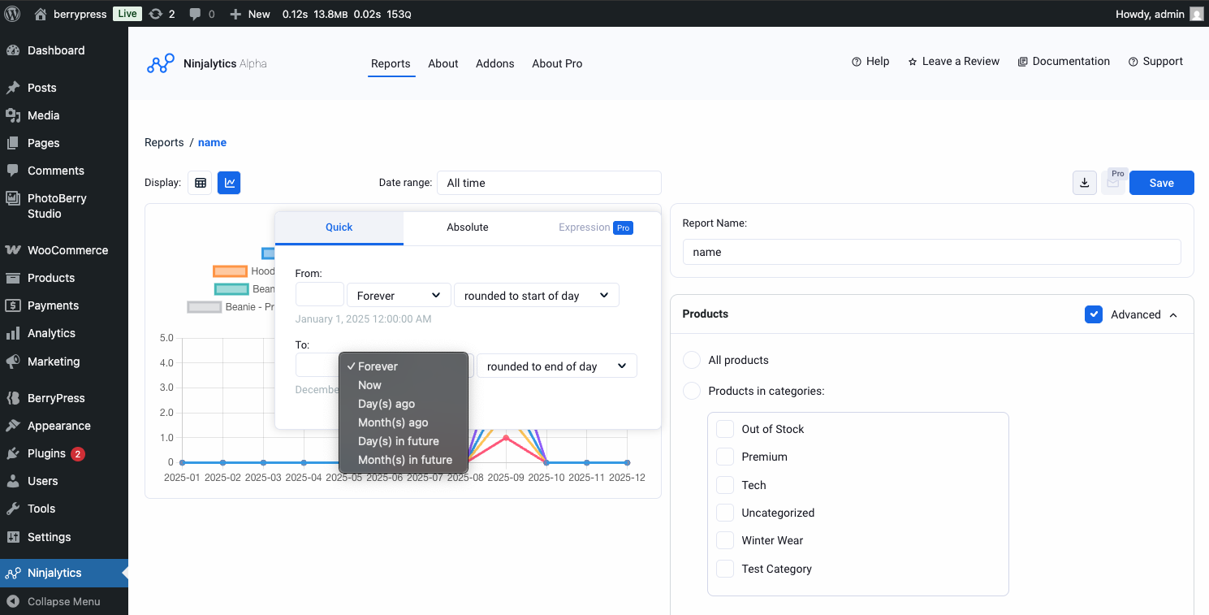
Task: Export the report using the download icon
Action: pos(1084,182)
